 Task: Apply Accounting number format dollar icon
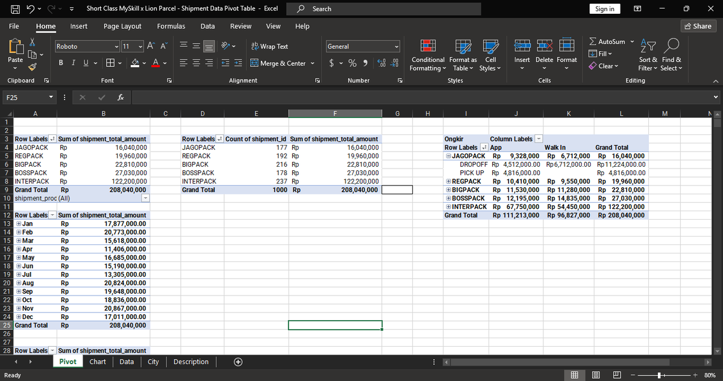pyautogui.click(x=332, y=63)
